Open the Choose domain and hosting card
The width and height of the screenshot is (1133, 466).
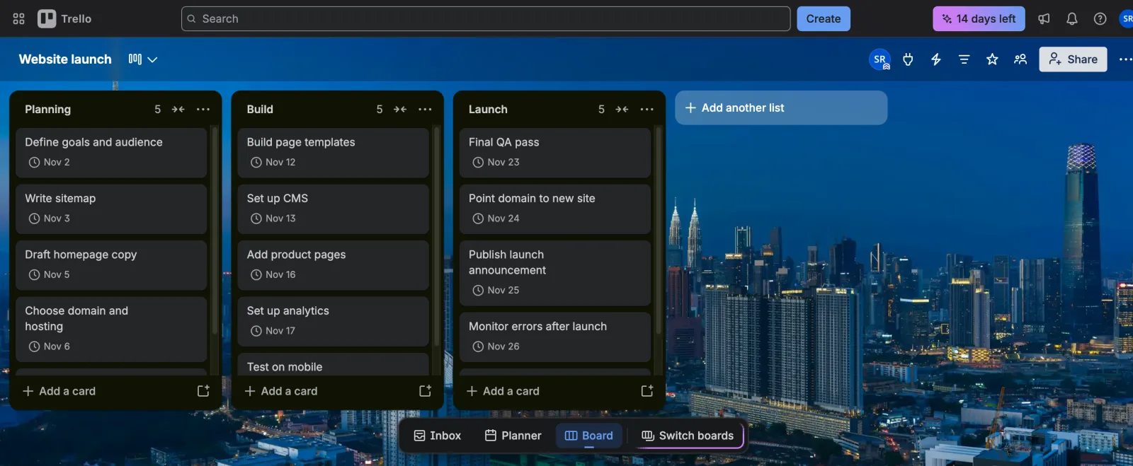click(x=111, y=329)
